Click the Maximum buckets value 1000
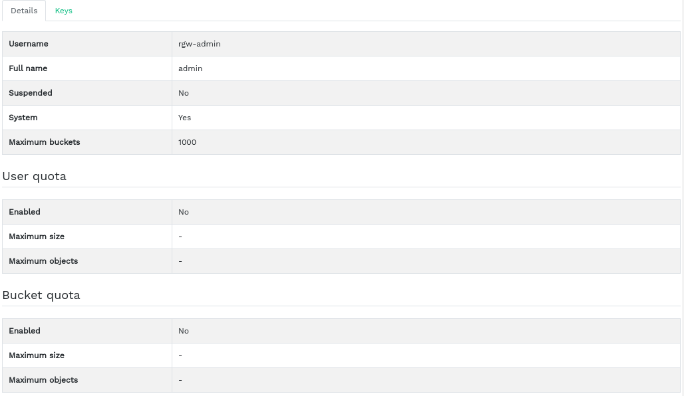 (188, 142)
